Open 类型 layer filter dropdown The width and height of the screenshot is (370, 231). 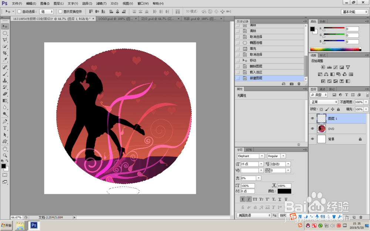tap(319, 95)
